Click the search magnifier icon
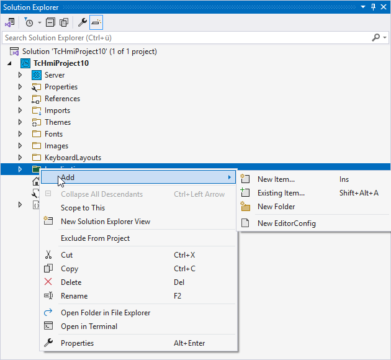Screen dimensions: 391x360 375,38
